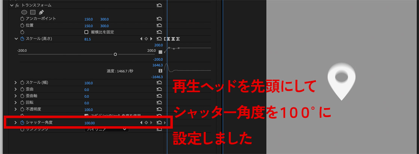Click the スケール (高さ) value 81.5

(x=88, y=39)
